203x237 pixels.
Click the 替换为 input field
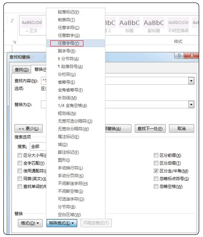(x=115, y=104)
